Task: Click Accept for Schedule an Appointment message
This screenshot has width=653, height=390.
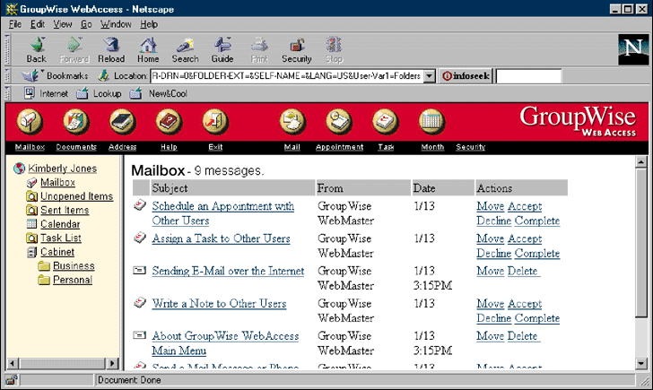Action: [525, 206]
